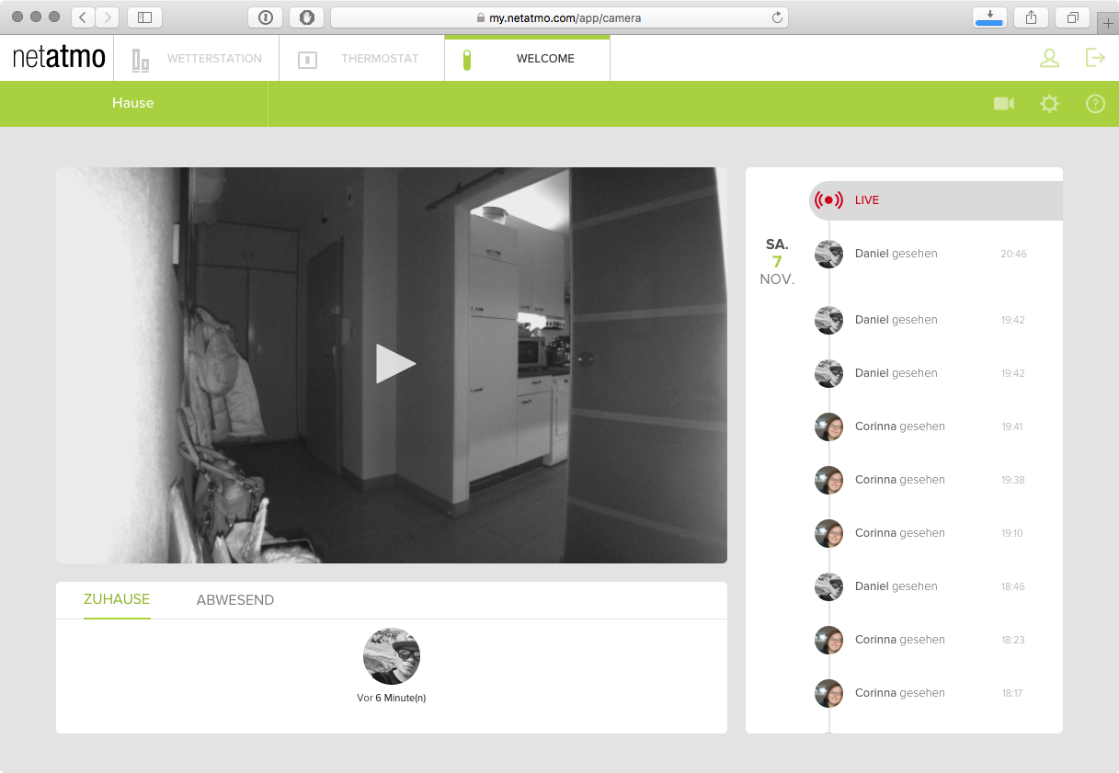
Task: Select the Abwesend tab
Action: tap(235, 600)
